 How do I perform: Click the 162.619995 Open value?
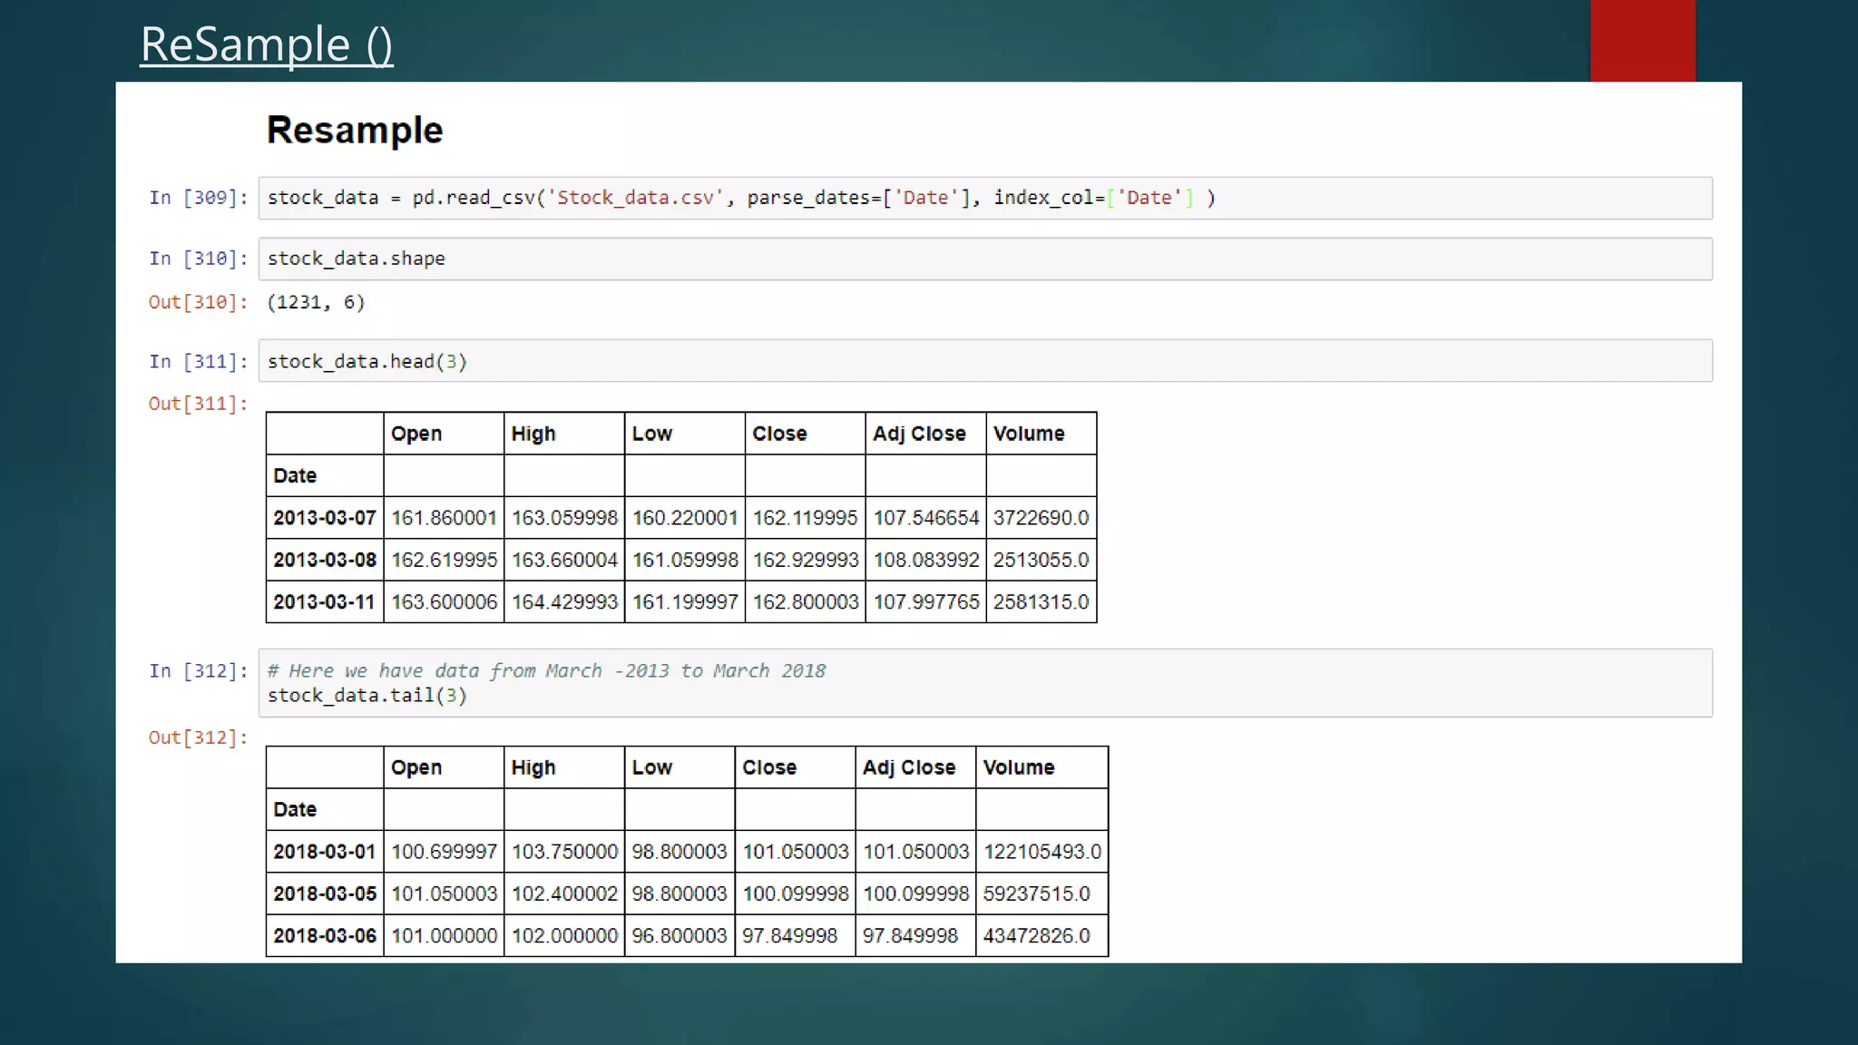point(445,560)
